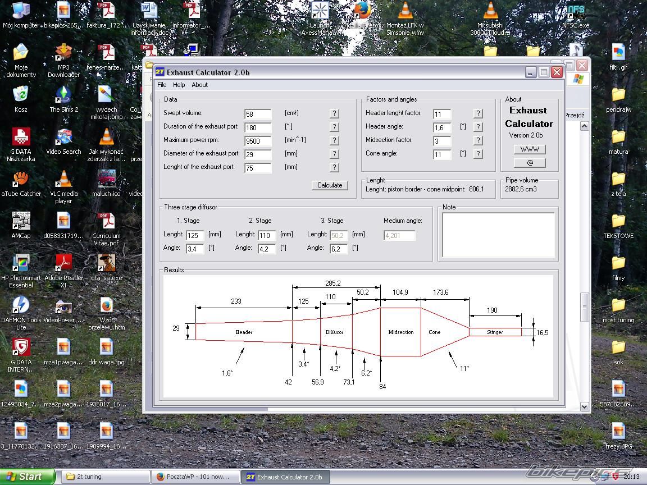Viewport: 647px width, 485px height.
Task: Open the About menu
Action: [x=200, y=85]
